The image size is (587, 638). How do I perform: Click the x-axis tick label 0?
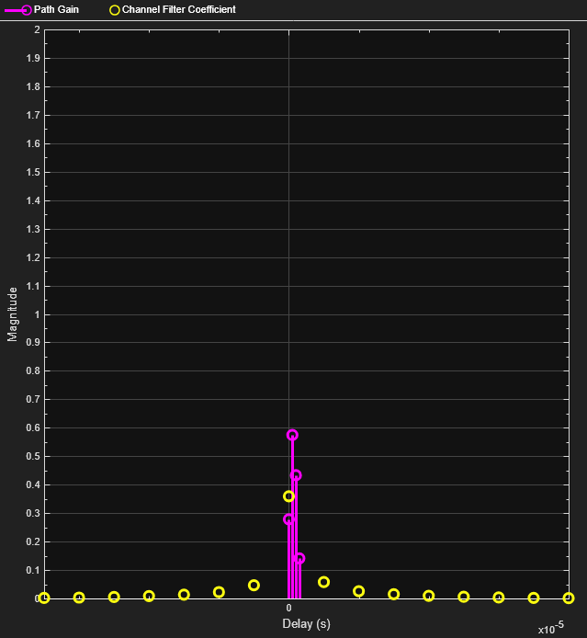coord(288,609)
